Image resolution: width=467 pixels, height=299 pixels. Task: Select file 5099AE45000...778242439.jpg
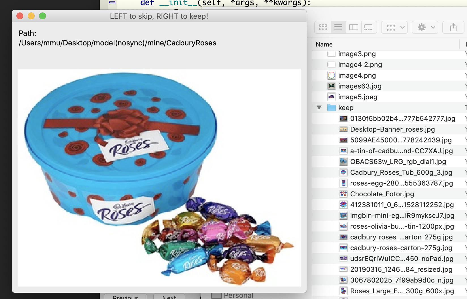point(401,140)
